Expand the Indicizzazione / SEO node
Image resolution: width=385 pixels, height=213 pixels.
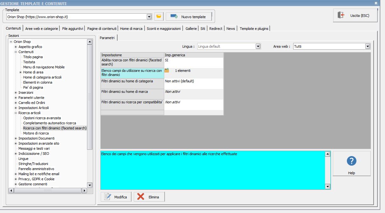16,154
